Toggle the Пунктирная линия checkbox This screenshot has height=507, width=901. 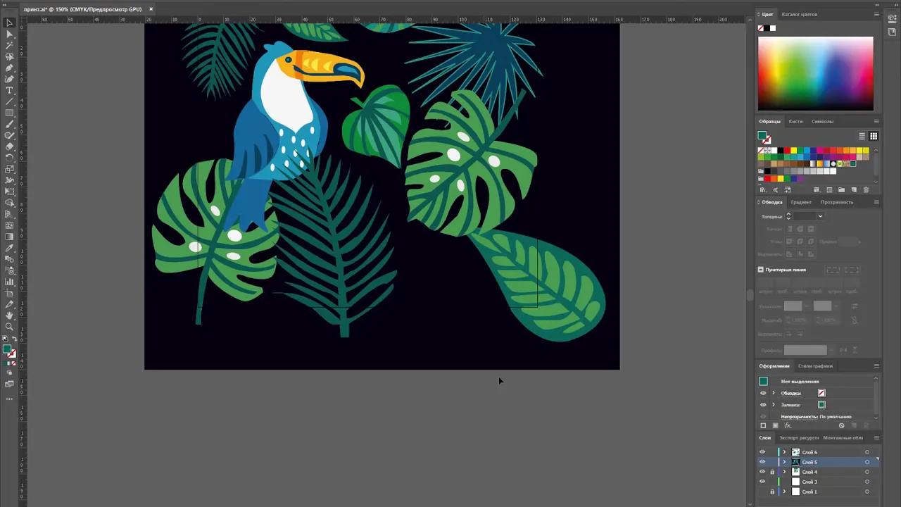click(x=761, y=270)
